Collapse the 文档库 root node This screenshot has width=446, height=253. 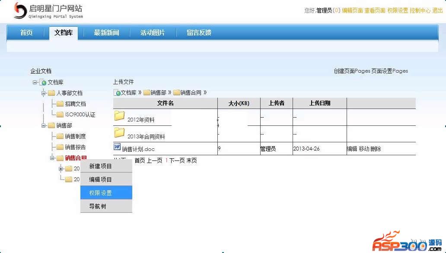click(x=35, y=83)
